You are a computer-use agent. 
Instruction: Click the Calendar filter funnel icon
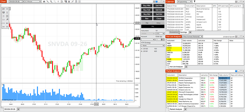[x=195, y=2]
